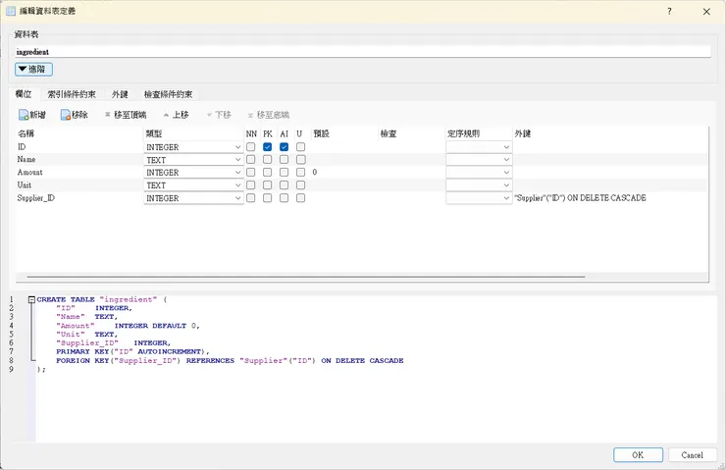Click the table name input field
726x470 pixels.
coord(363,52)
